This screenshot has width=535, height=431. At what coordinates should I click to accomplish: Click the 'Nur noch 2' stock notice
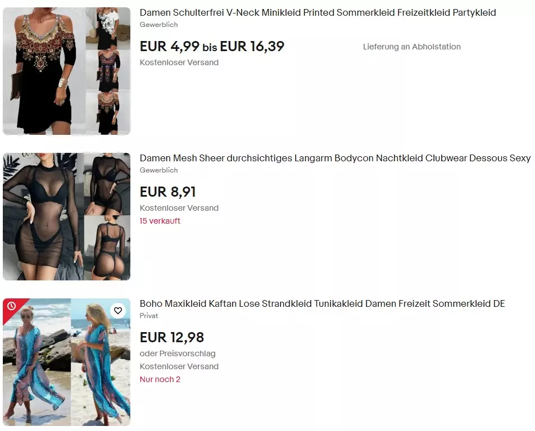[x=160, y=379]
